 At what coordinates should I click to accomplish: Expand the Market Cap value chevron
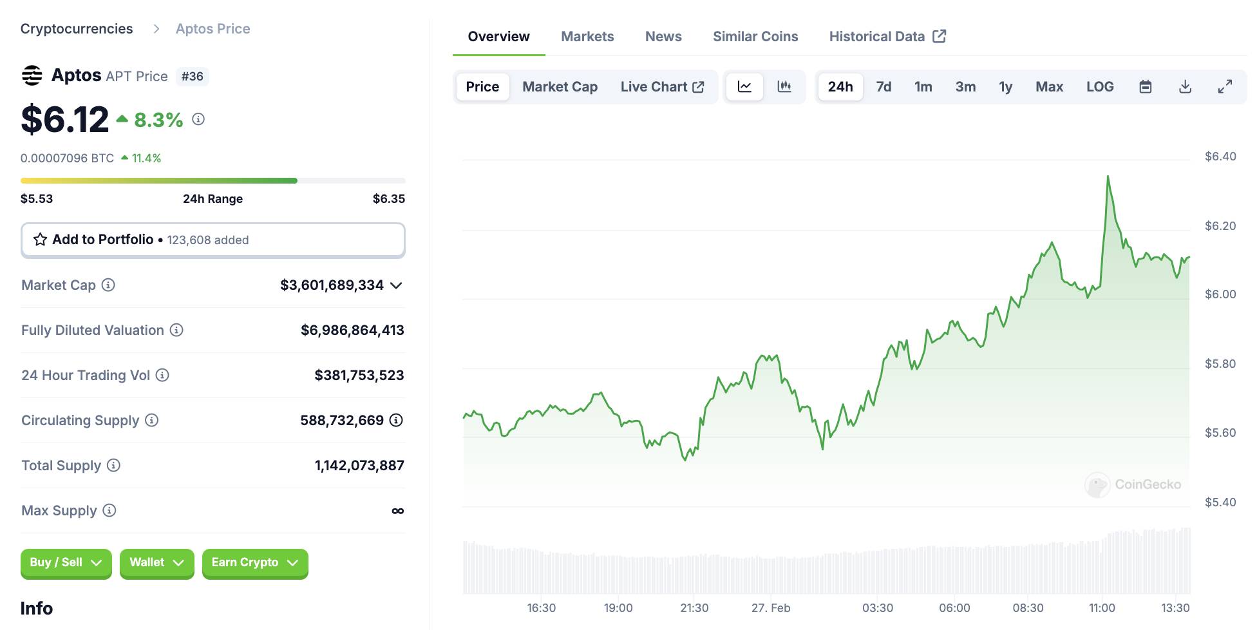(396, 285)
